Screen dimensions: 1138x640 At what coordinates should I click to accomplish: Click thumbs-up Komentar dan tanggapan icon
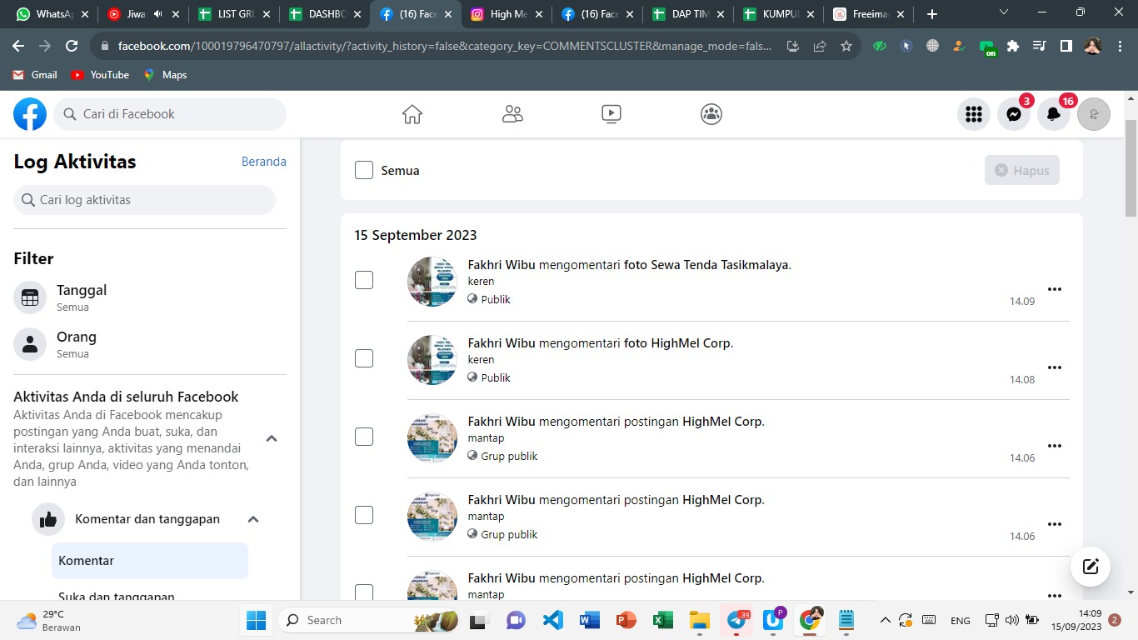coord(48,519)
